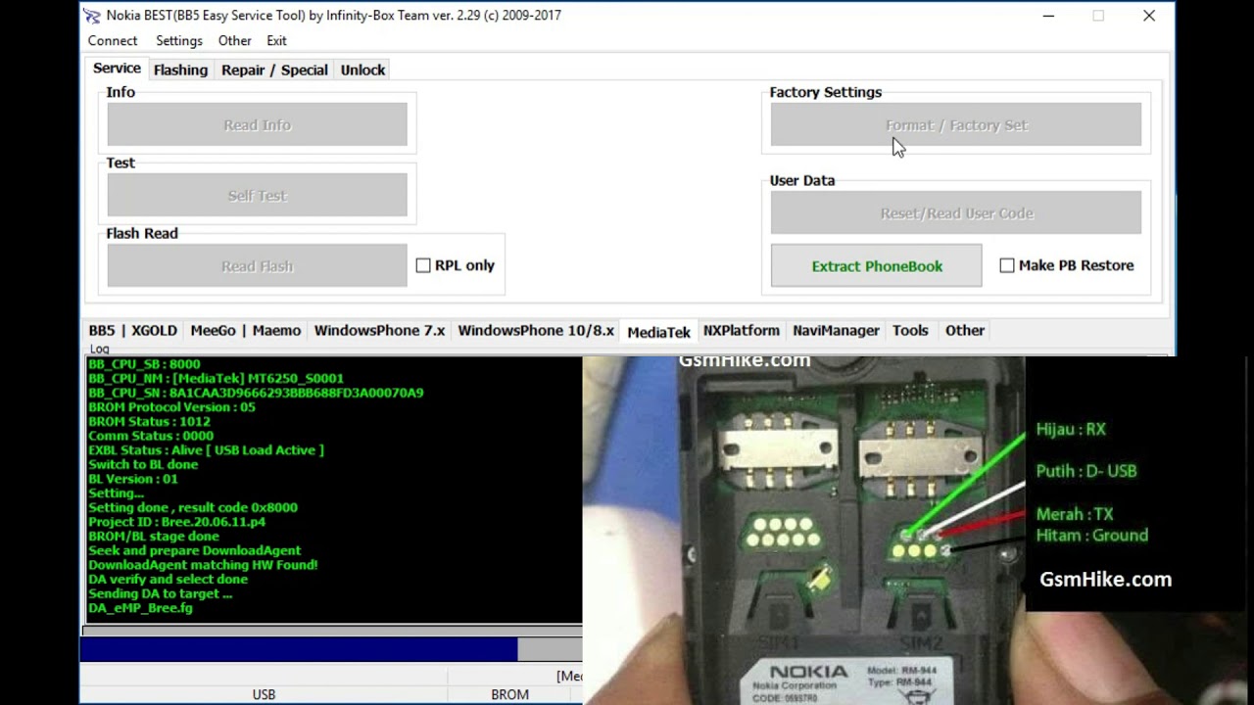Click log line 'DownloadAgent matching HW Found!'
The image size is (1254, 705).
pos(203,565)
